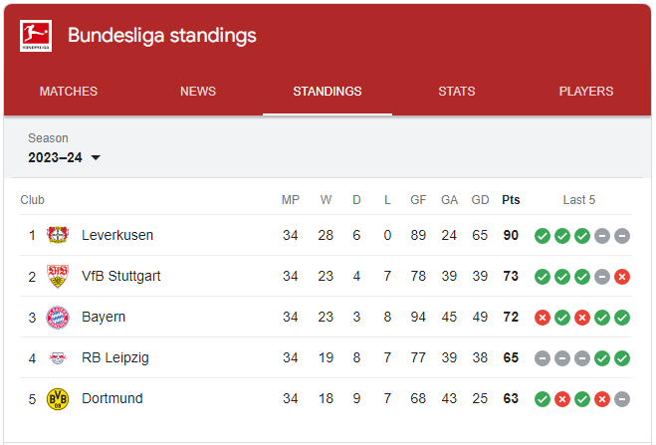
Task: Click Leverkusen's first green win icon
Action: pyautogui.click(x=543, y=236)
